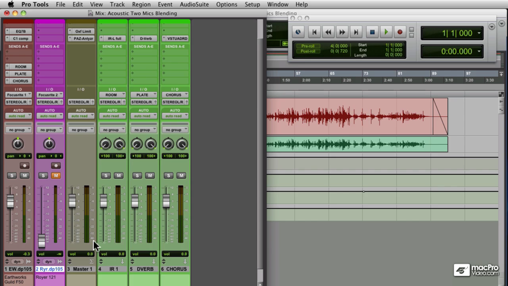The width and height of the screenshot is (508, 286).
Task: Open Focusrite 2 input selector dropdown
Action: 50,95
